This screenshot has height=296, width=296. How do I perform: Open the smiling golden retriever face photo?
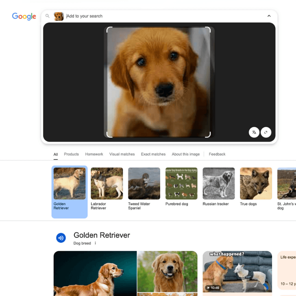point(168,271)
